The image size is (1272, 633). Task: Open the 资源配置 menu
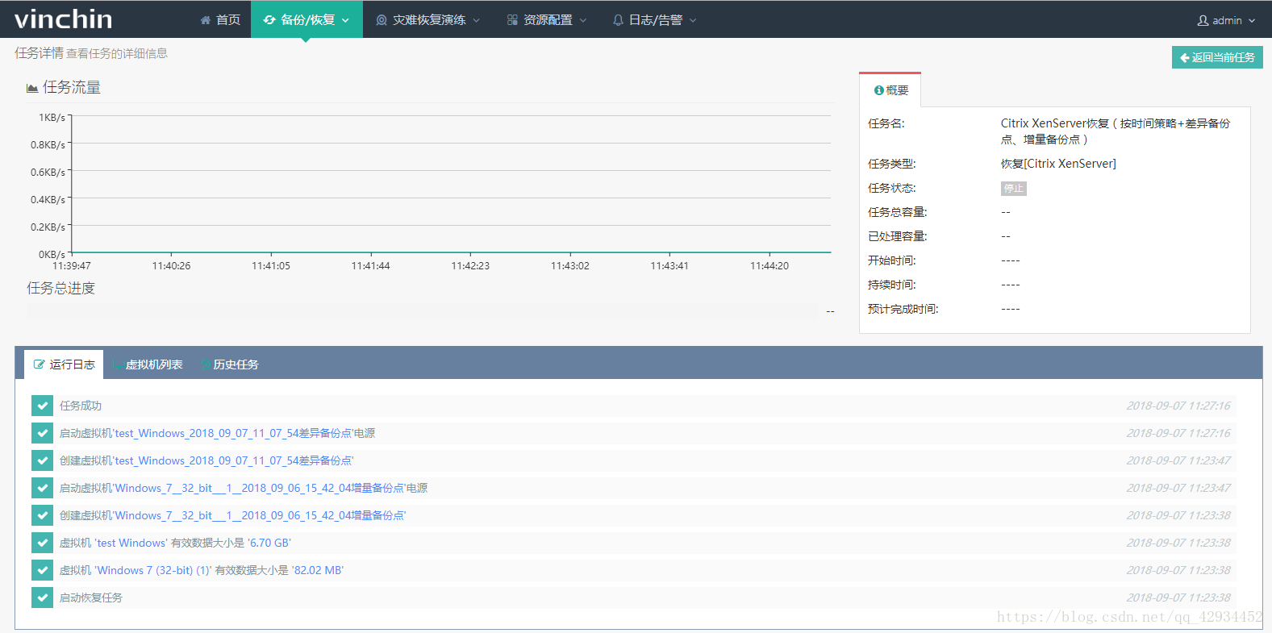coord(547,19)
